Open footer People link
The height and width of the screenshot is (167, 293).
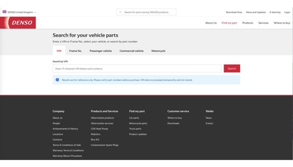point(56,123)
